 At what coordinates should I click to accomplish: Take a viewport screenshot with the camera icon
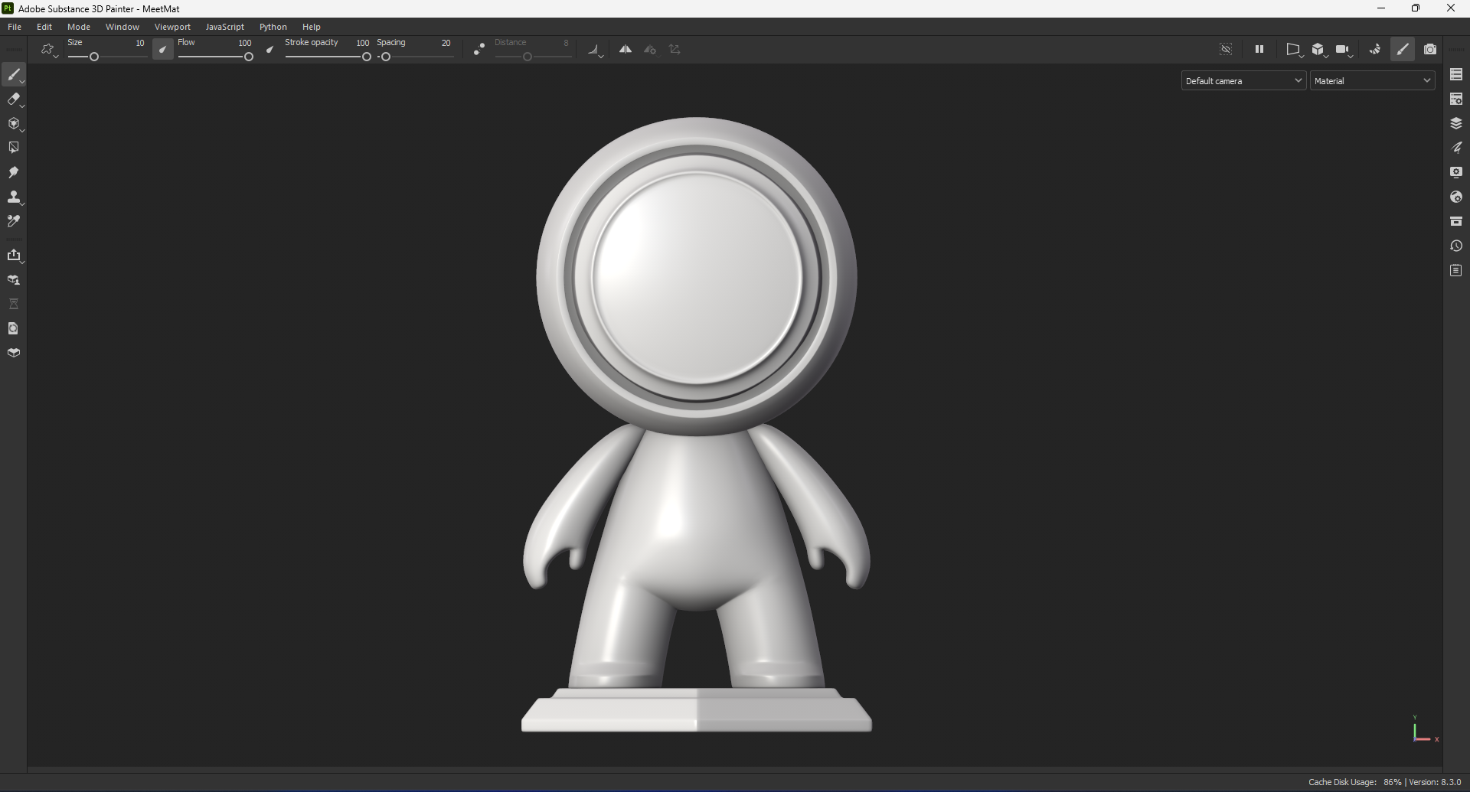click(1431, 49)
